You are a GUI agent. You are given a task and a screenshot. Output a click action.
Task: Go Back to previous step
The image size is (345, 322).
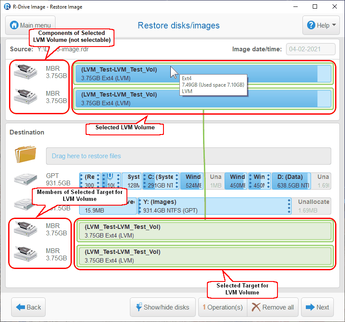tap(28, 307)
